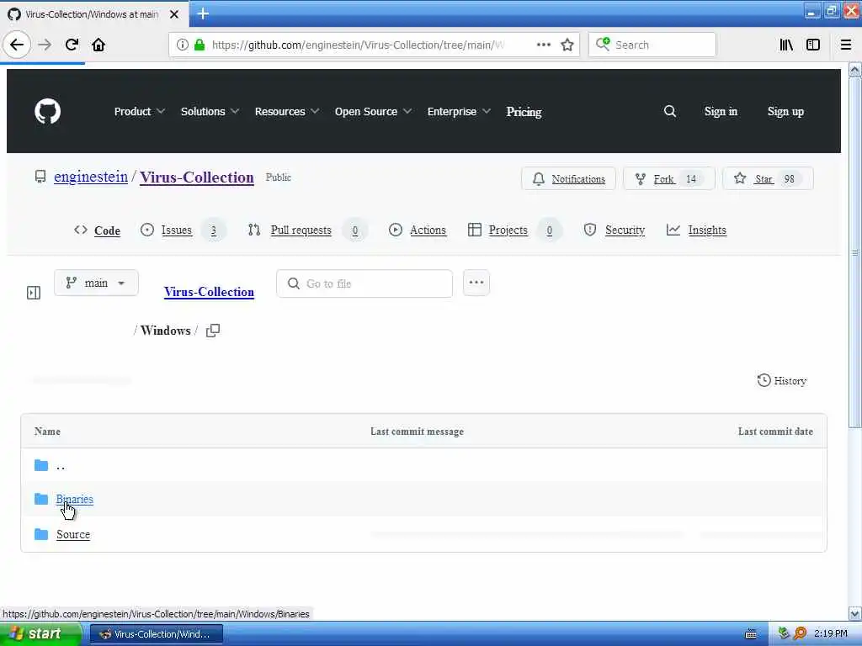Click the green padlock security icon
Viewport: 862px width, 646px height.
tap(200, 45)
